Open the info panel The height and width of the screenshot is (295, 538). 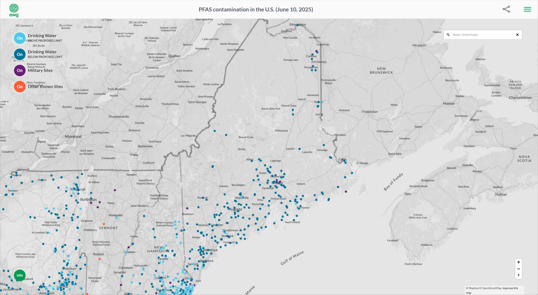point(19,275)
